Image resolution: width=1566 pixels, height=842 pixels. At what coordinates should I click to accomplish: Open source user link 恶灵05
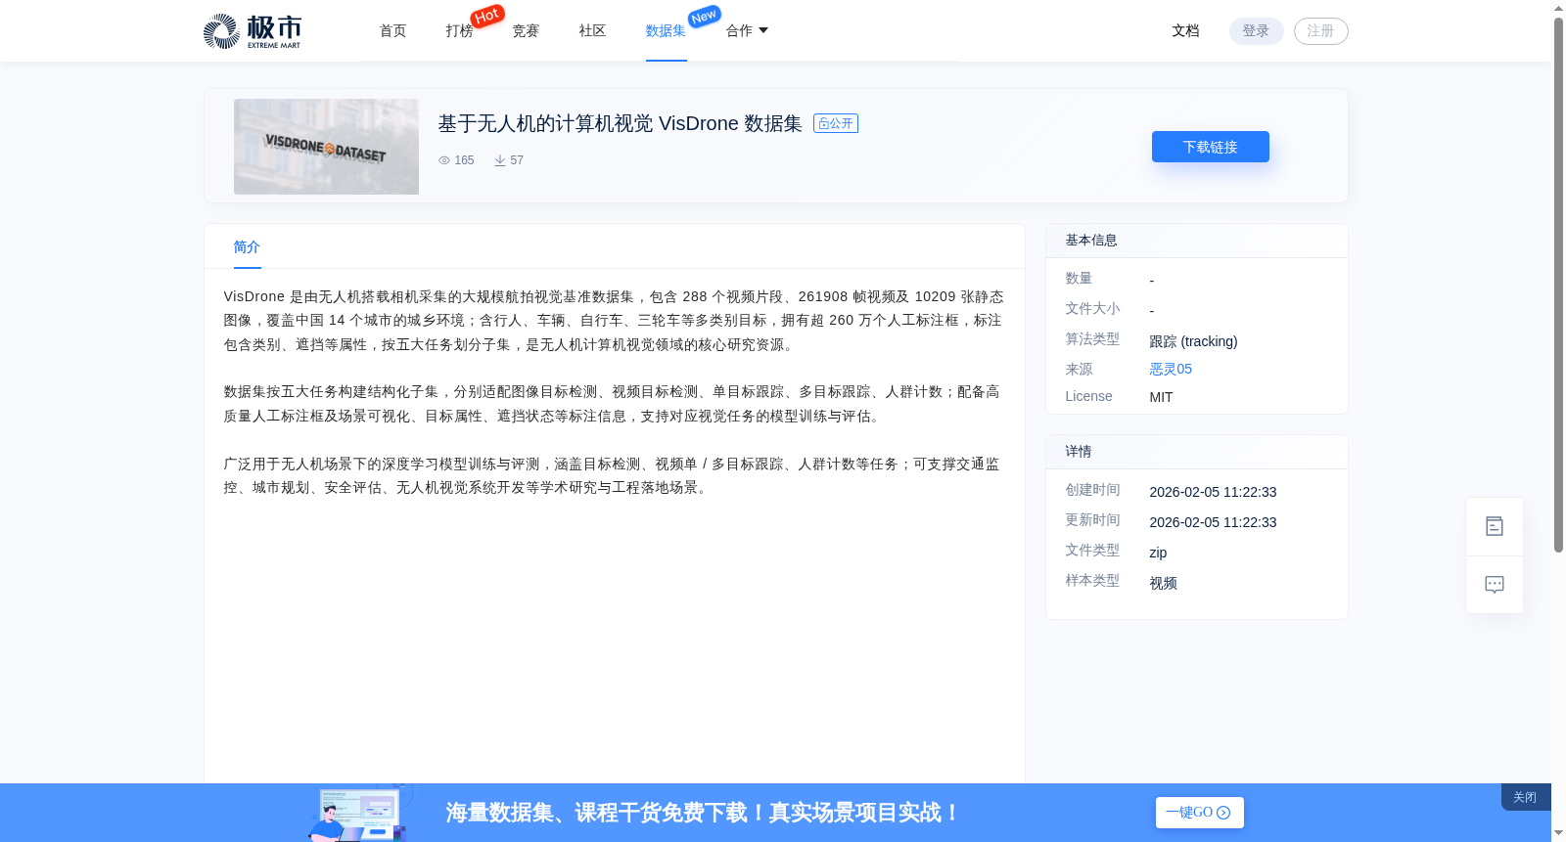pos(1171,369)
